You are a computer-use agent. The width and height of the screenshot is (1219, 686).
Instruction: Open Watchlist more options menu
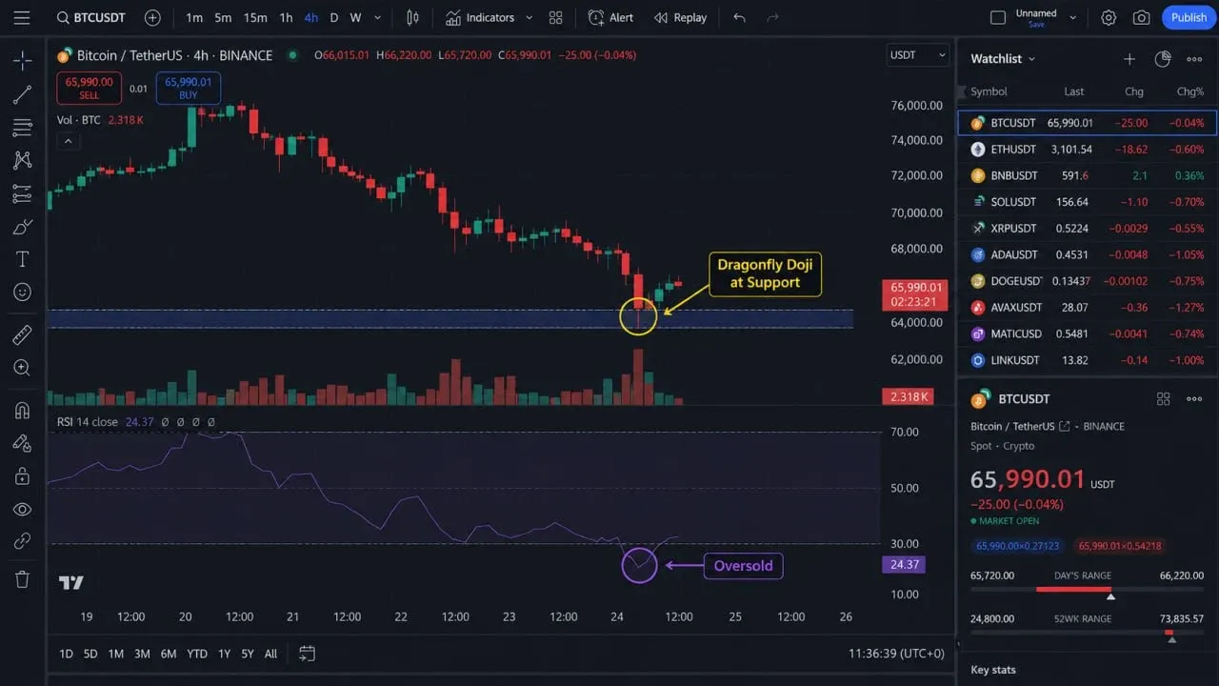tap(1194, 59)
